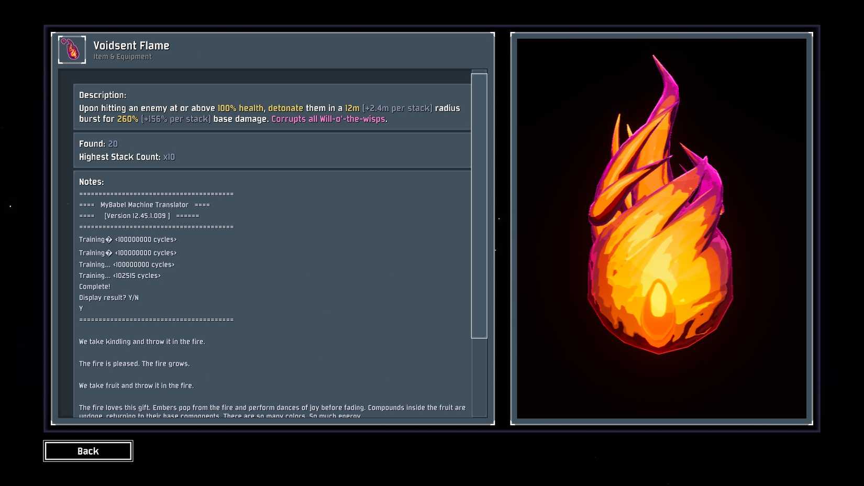Click the "260%" damage value
The height and width of the screenshot is (486, 864).
point(128,119)
